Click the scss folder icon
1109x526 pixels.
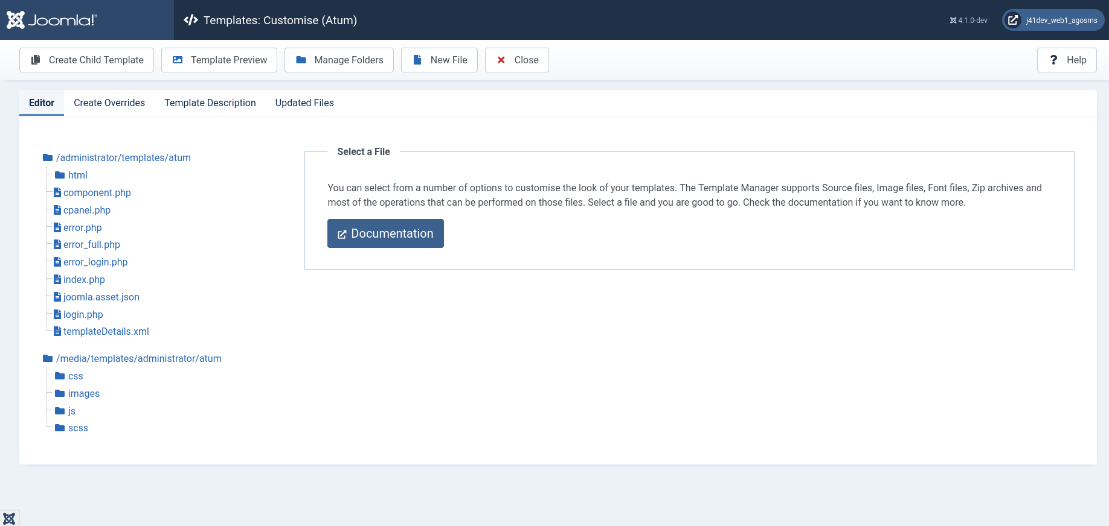[x=60, y=428]
